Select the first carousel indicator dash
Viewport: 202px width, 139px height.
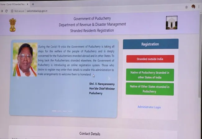[54, 111]
